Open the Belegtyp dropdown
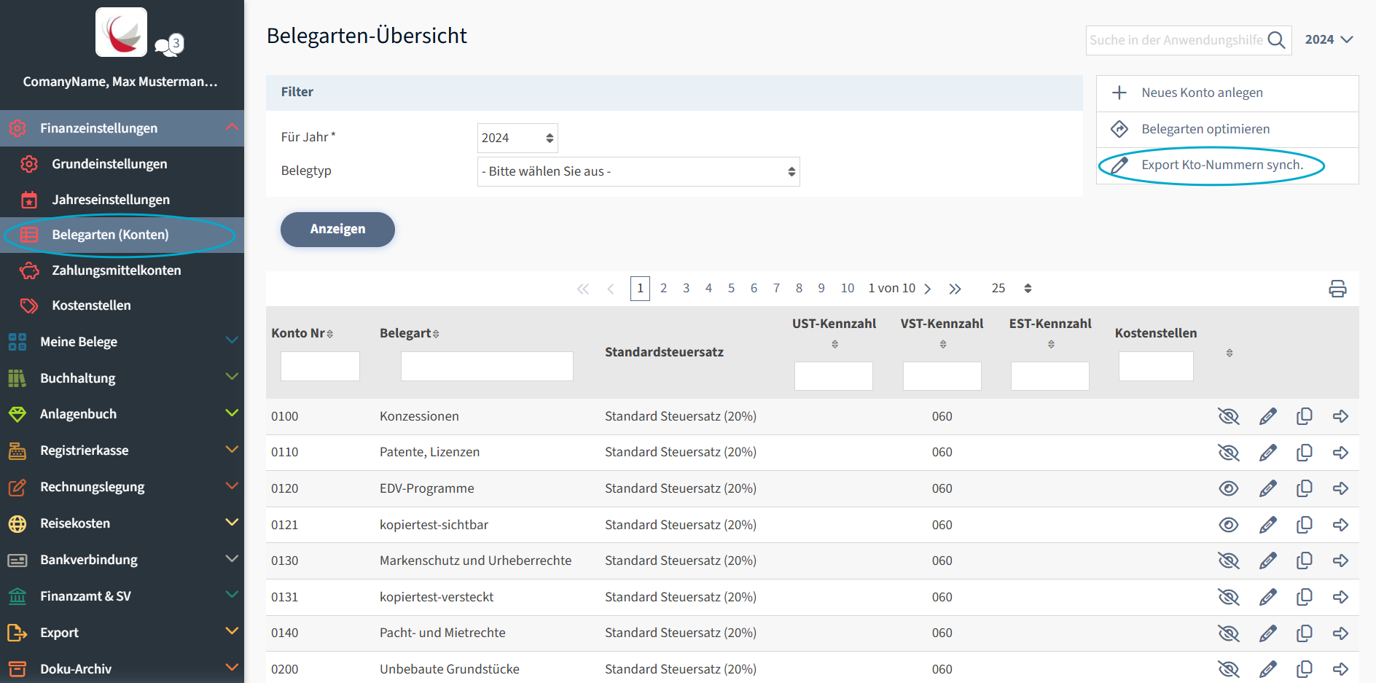 638,172
